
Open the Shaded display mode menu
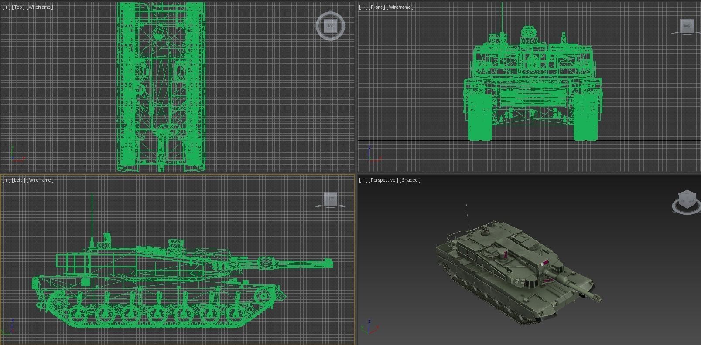pyautogui.click(x=410, y=180)
